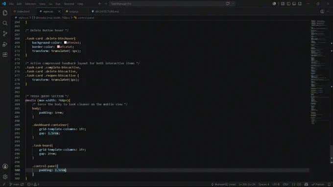Open the Explorer view in the activity bar
The height and width of the screenshot is (187, 333).
[x=5, y=13]
